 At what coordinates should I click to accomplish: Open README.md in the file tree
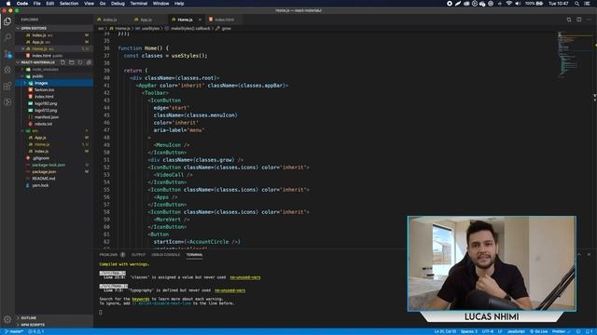44,179
